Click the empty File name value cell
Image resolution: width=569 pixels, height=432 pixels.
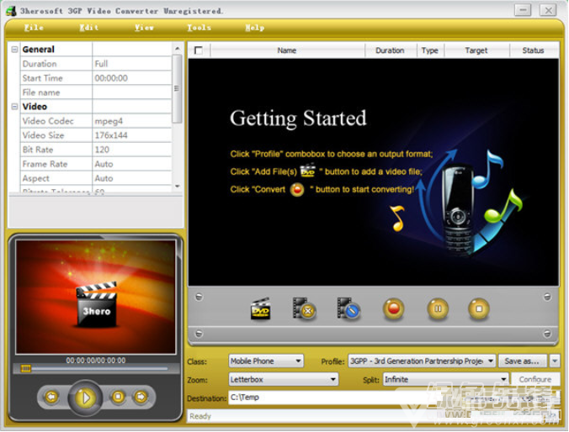[x=132, y=92]
